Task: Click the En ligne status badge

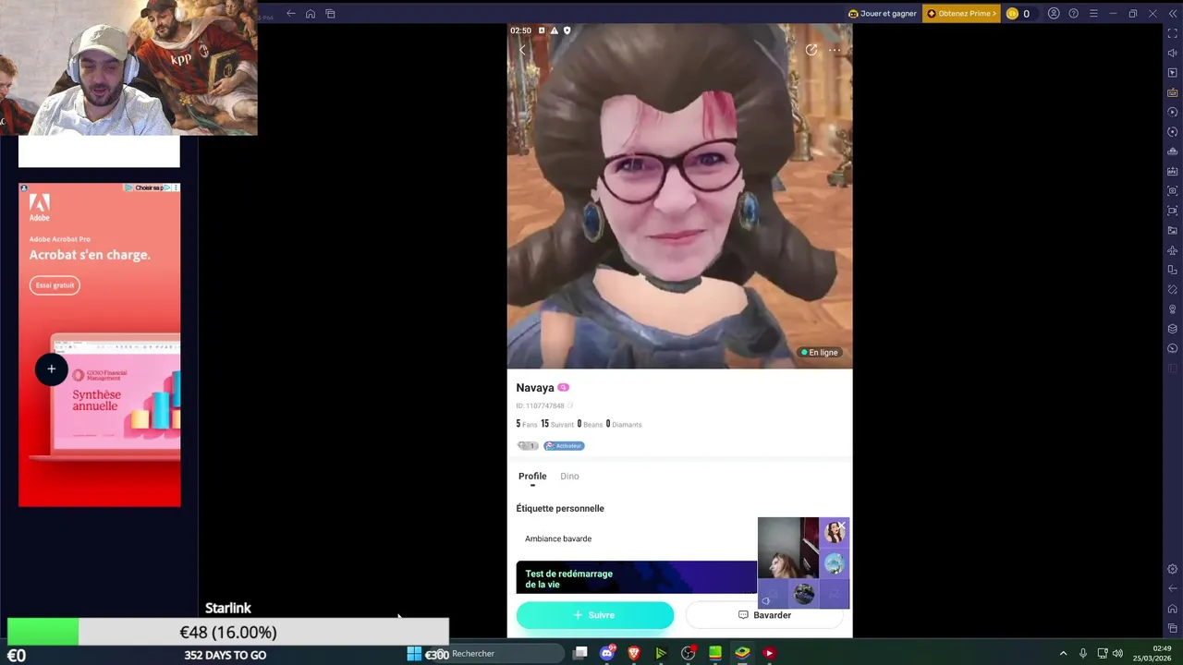Action: click(820, 353)
